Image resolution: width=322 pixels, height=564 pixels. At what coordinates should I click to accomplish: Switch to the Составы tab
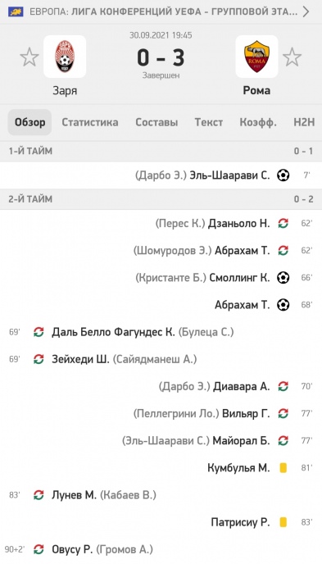click(156, 122)
